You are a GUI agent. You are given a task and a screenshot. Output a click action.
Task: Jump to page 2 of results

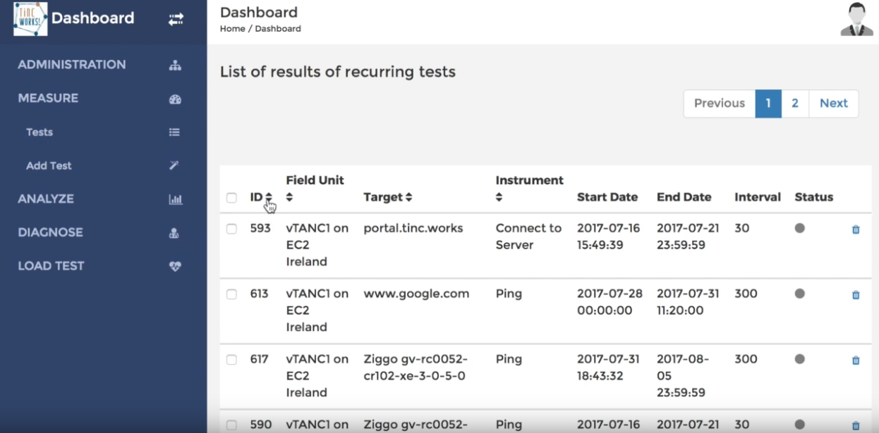tap(795, 103)
